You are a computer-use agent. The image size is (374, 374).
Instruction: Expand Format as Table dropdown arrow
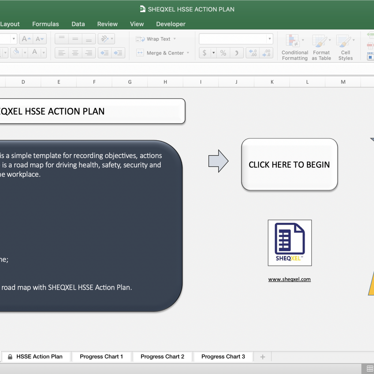coord(330,40)
